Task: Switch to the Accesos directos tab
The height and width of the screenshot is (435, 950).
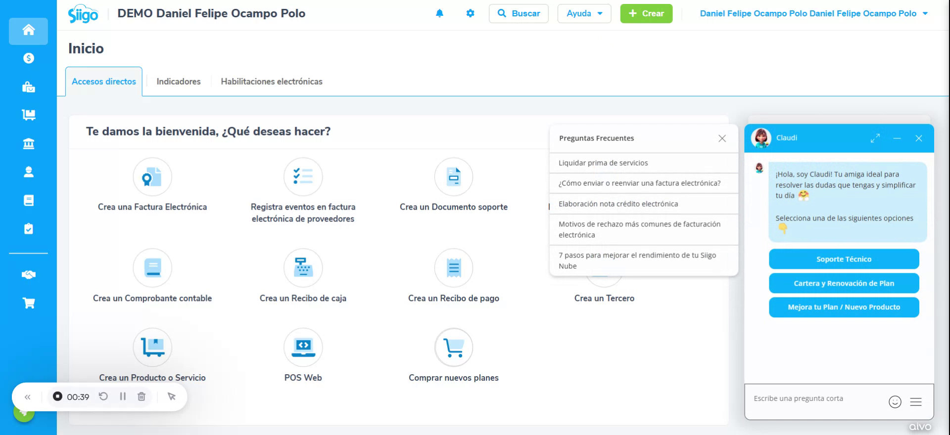Action: tap(104, 82)
